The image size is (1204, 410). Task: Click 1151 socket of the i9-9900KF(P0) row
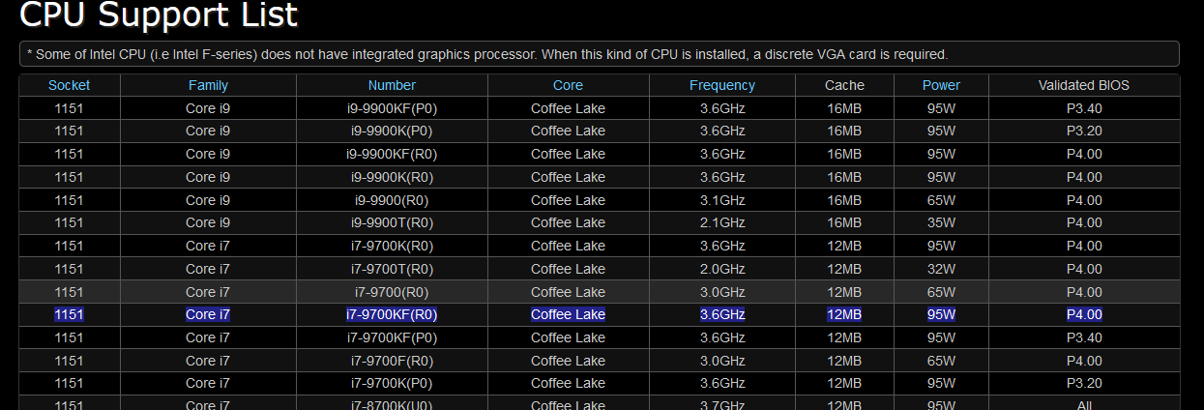[69, 108]
